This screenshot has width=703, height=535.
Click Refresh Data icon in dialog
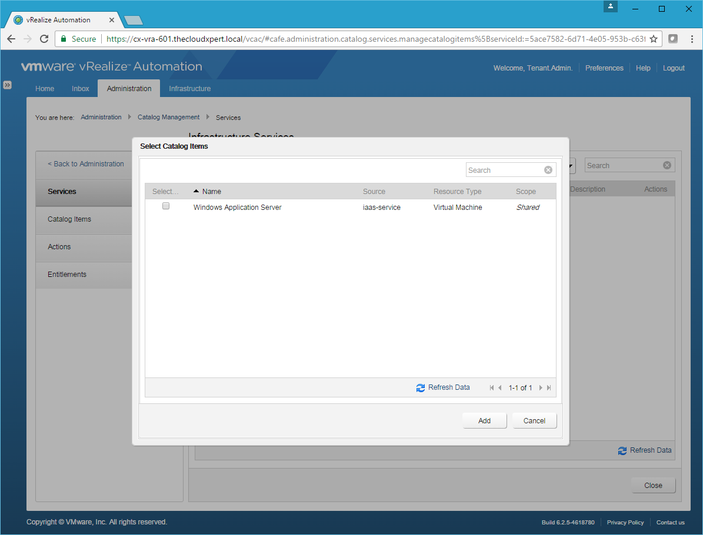pyautogui.click(x=420, y=388)
